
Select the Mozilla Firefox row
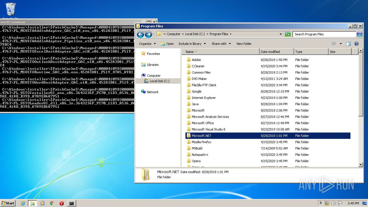pos(268,142)
